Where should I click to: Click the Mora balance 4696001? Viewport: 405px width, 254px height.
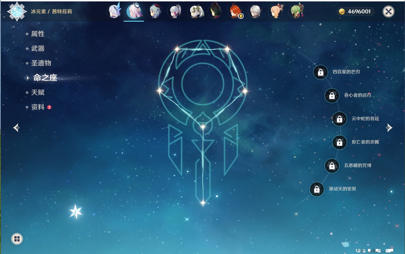359,12
